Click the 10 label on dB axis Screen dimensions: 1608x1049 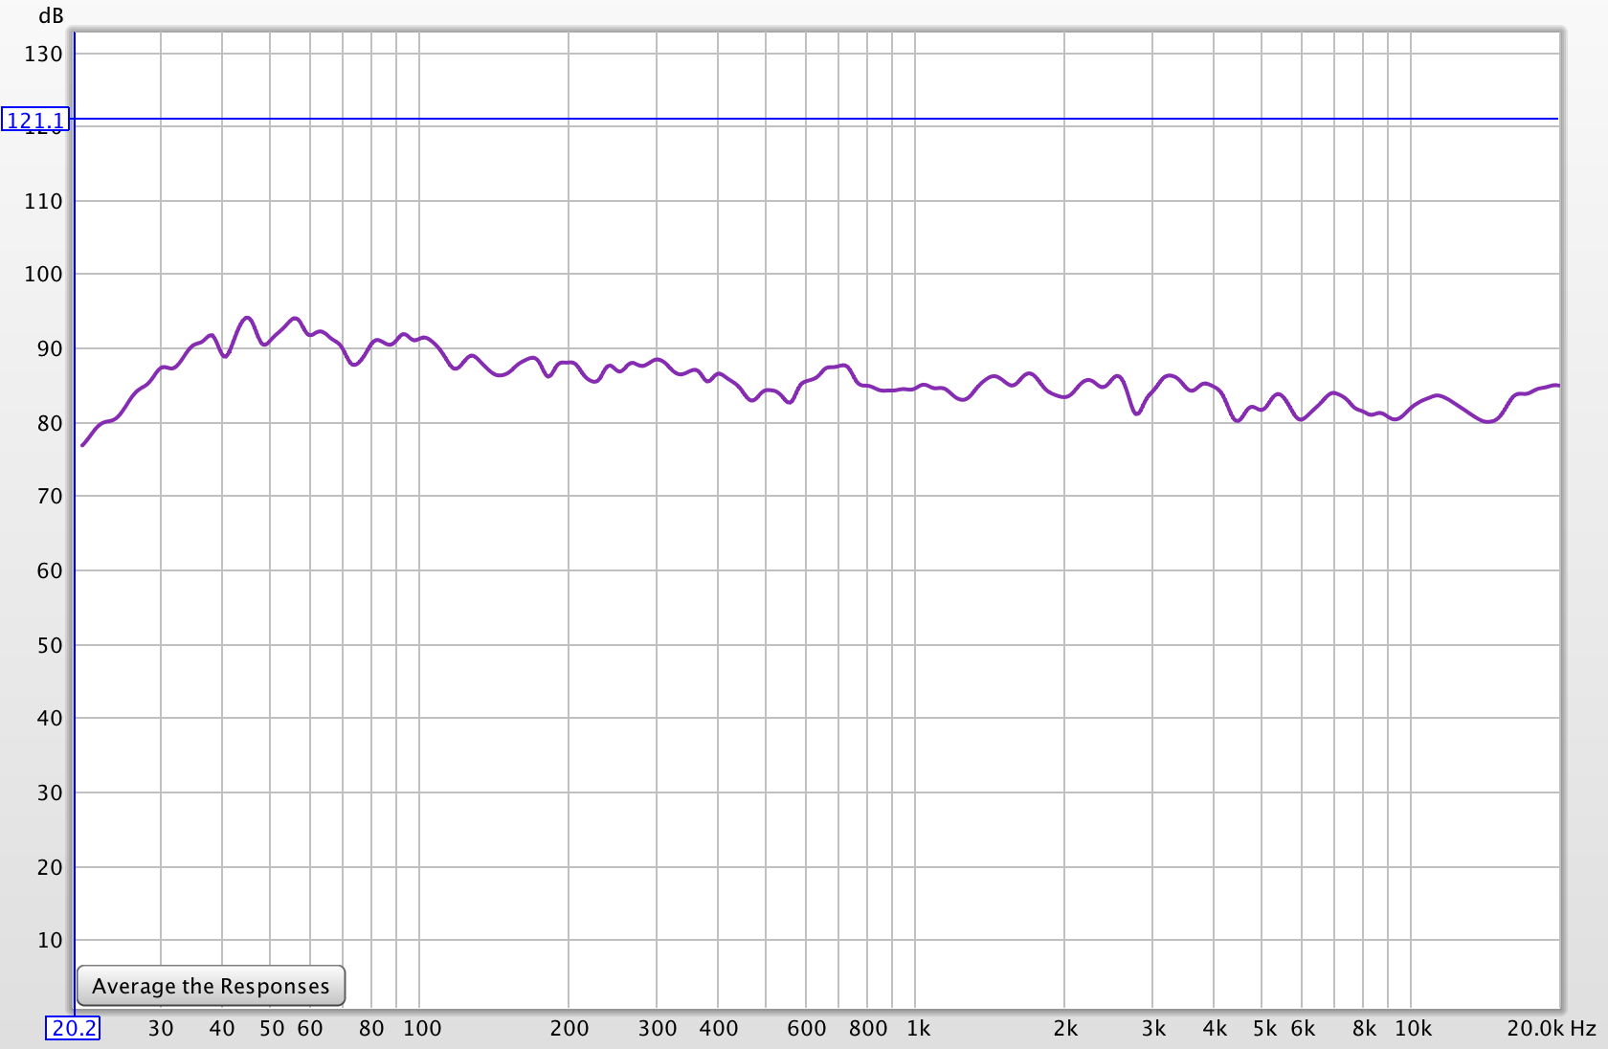pos(50,940)
